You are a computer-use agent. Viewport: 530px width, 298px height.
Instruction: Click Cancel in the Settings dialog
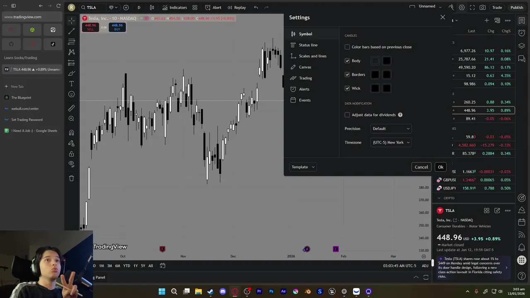point(422,167)
